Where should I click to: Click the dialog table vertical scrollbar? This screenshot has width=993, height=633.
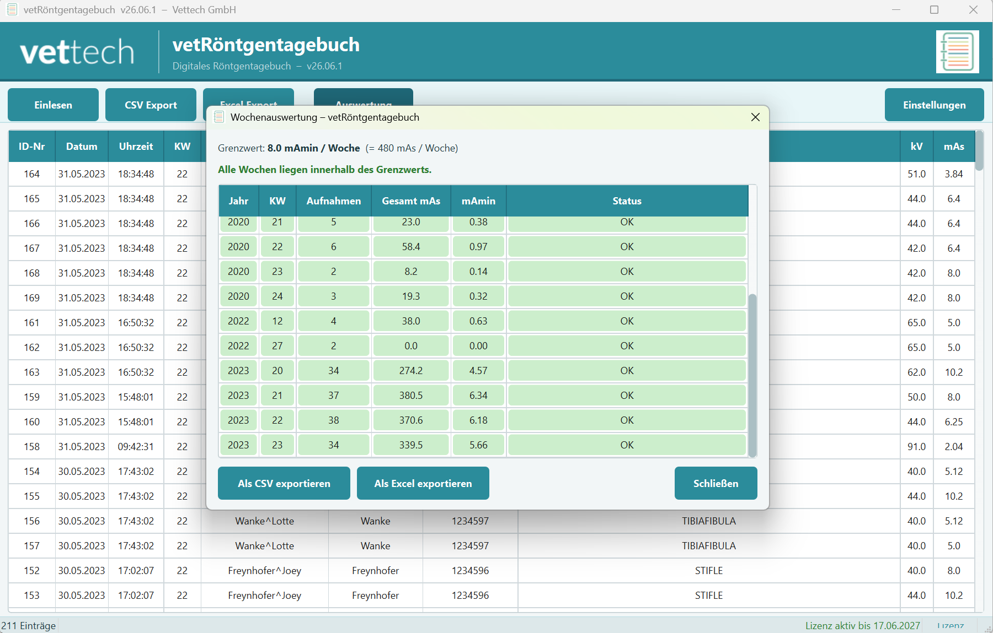(752, 376)
